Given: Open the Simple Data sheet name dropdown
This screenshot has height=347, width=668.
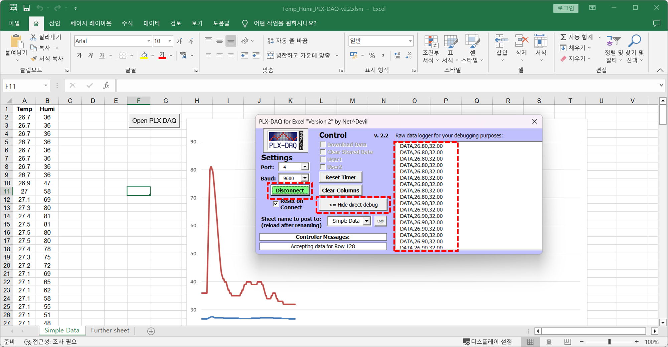Looking at the screenshot, I should [367, 221].
